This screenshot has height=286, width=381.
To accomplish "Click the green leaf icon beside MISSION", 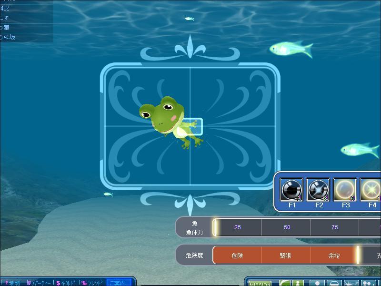I will (x=284, y=283).
